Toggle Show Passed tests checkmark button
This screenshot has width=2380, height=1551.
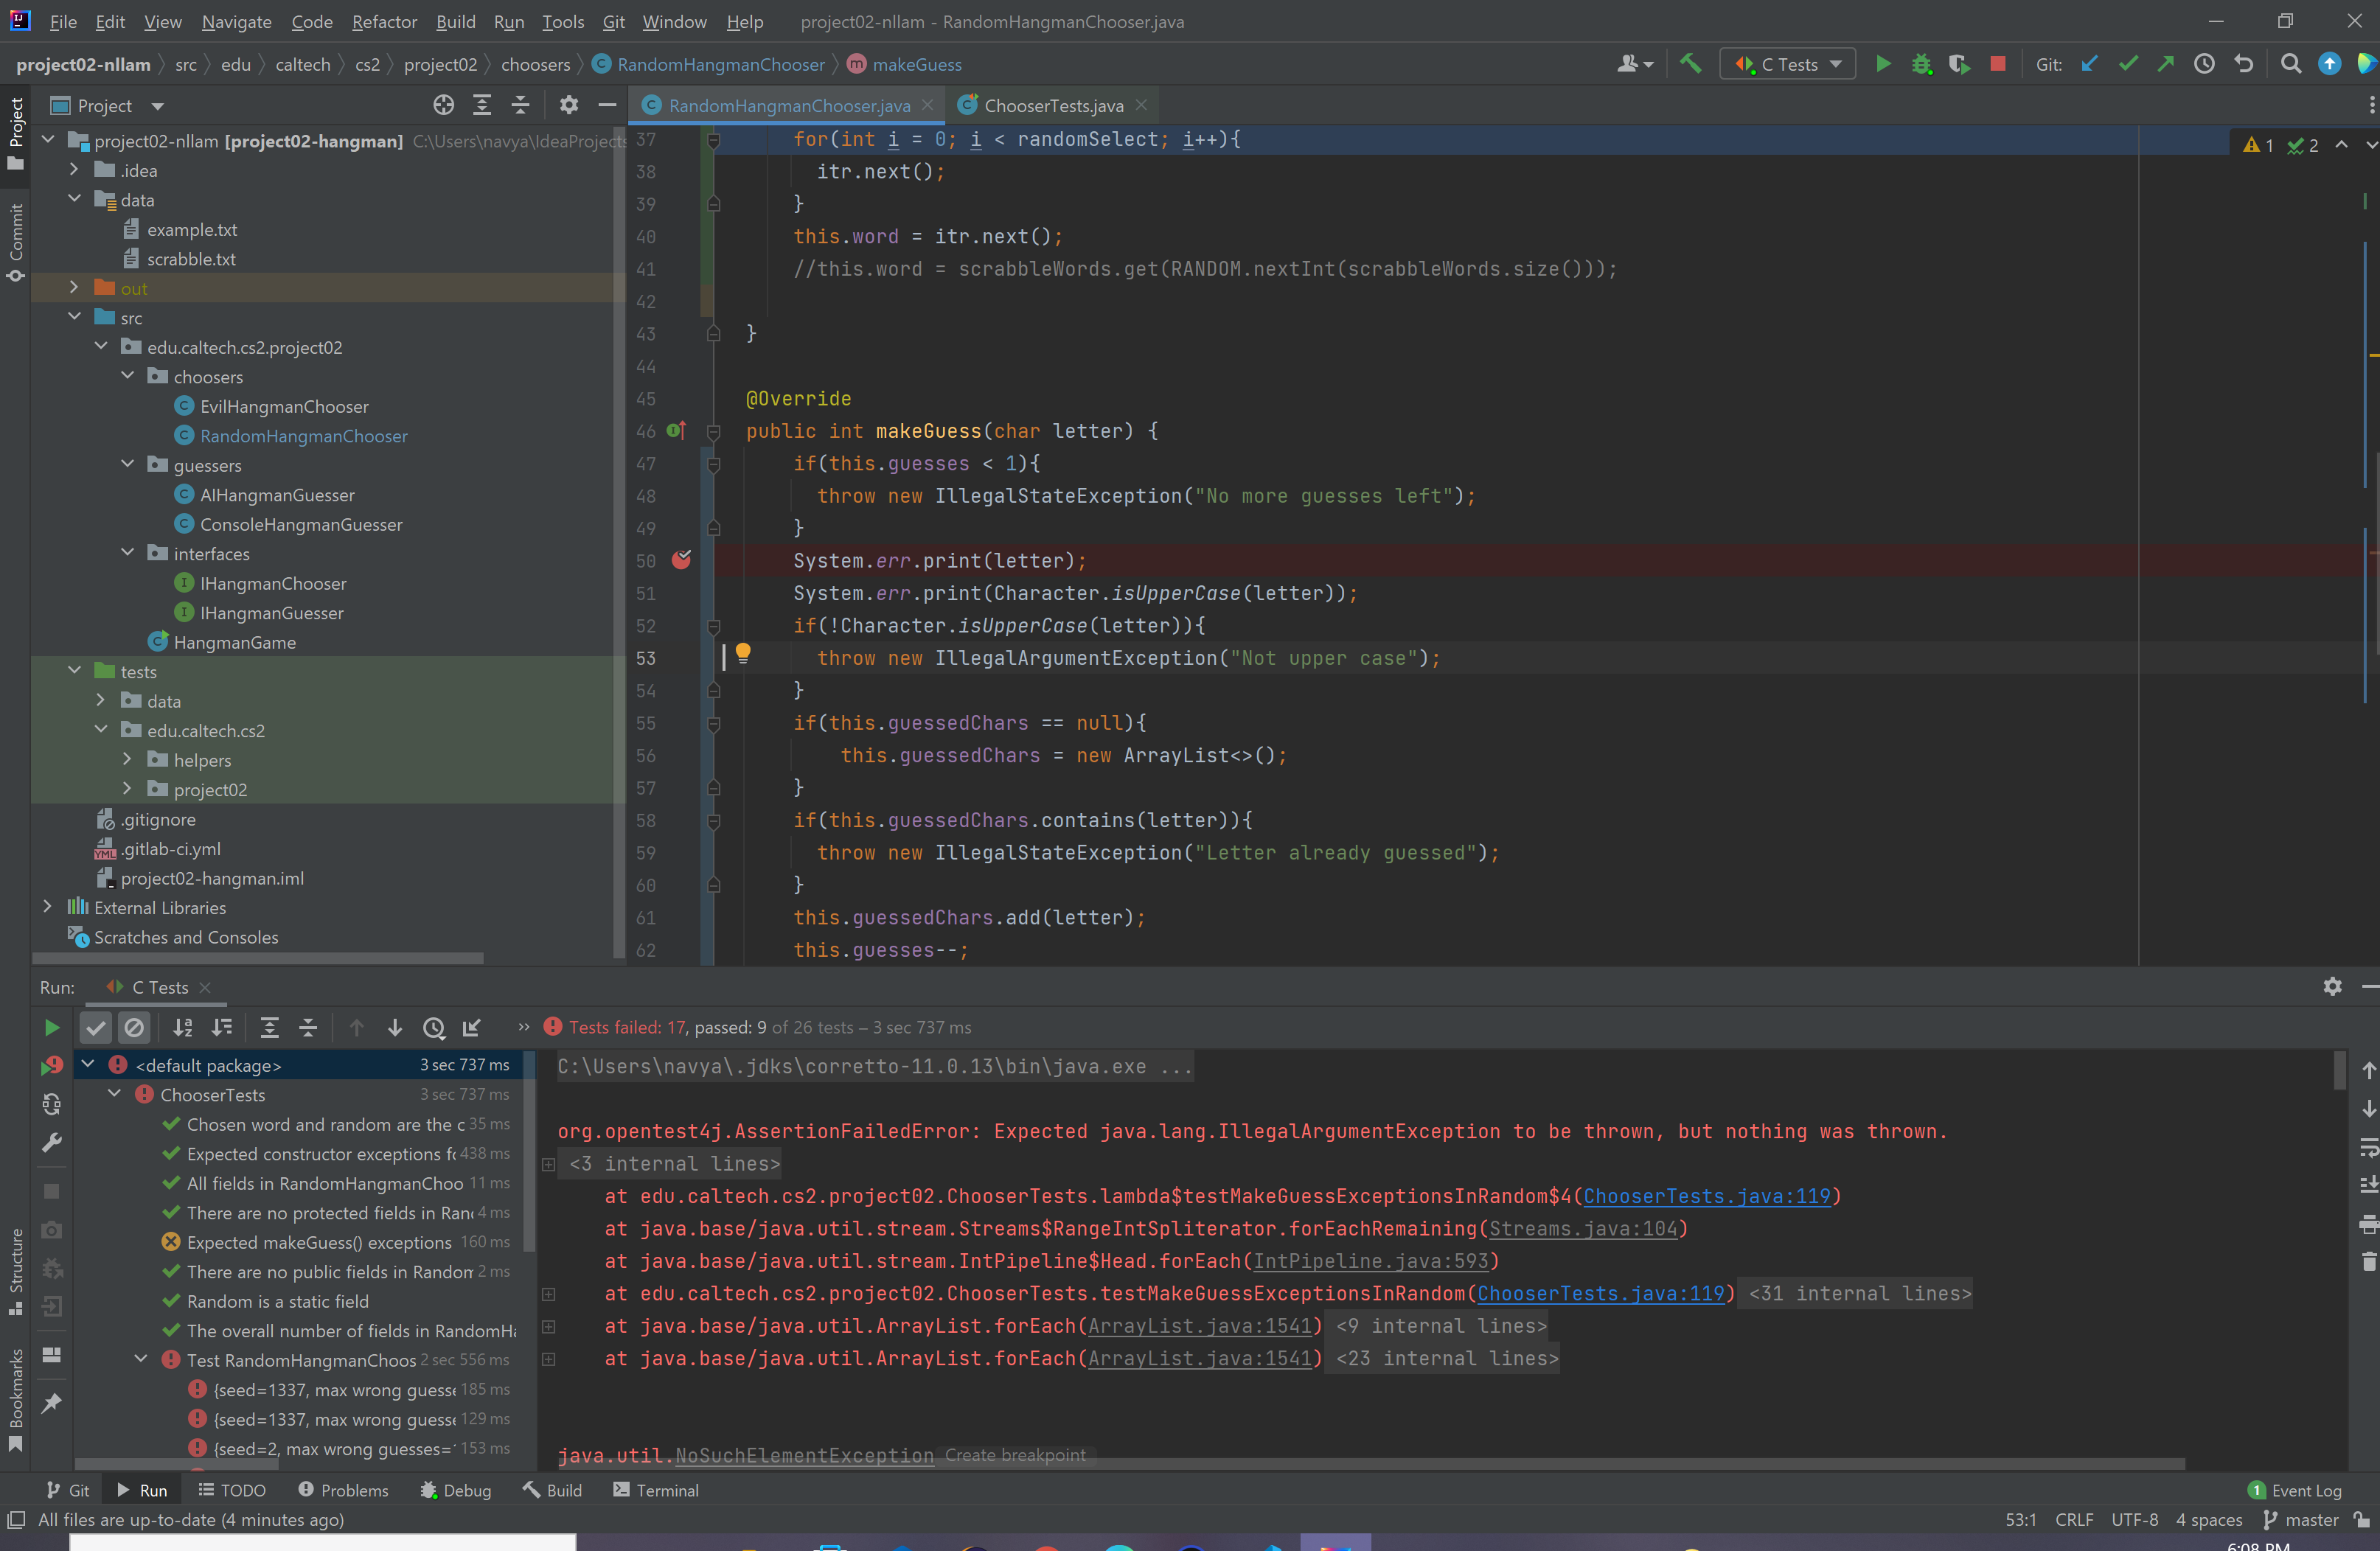96,1027
